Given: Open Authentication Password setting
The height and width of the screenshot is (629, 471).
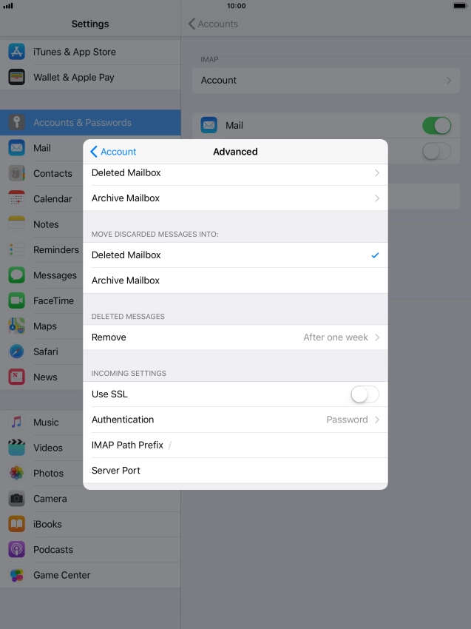Looking at the screenshot, I should coord(235,420).
